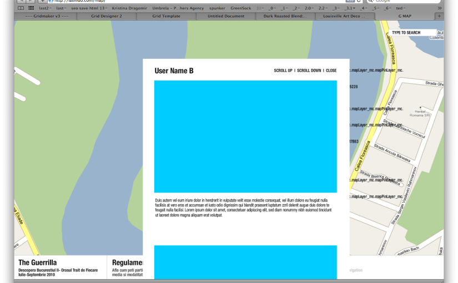The height and width of the screenshot is (283, 458).
Task: Open the seo save html 13 bookmark folder
Action: (89, 8)
